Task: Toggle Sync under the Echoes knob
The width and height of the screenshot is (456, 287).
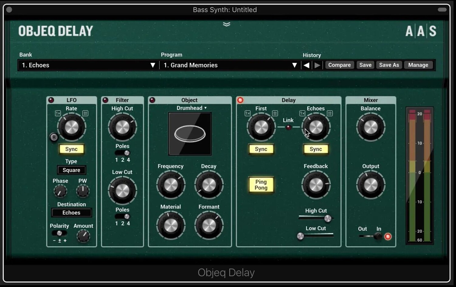Action: [316, 149]
